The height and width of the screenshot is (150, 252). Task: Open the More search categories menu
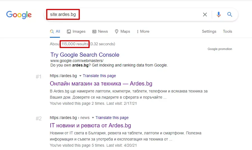(143, 31)
